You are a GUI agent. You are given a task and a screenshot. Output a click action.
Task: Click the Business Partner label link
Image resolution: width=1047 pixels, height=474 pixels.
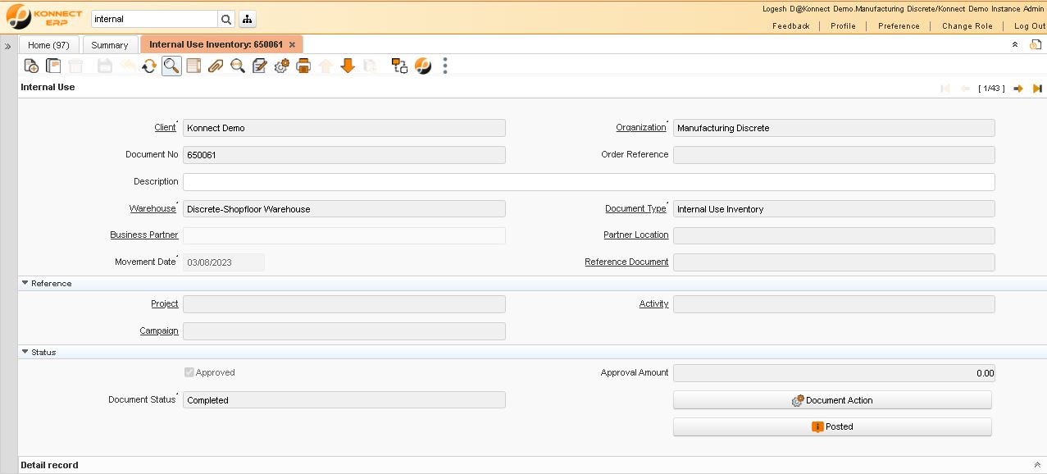(x=144, y=235)
